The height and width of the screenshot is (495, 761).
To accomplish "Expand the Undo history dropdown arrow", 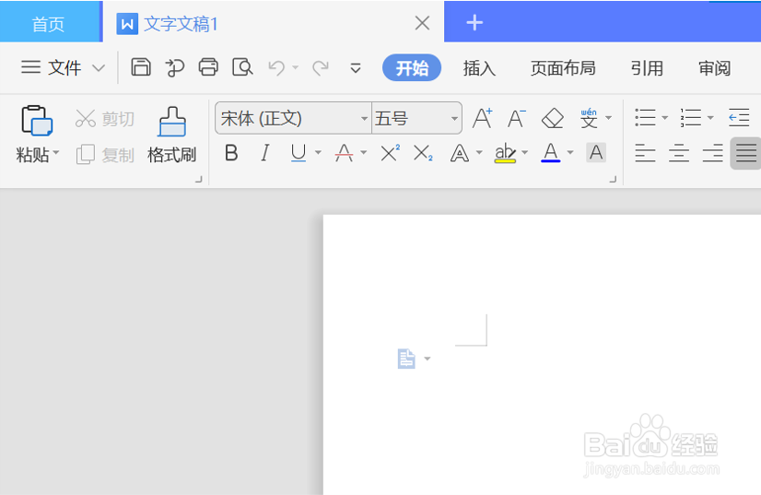I will click(x=295, y=67).
